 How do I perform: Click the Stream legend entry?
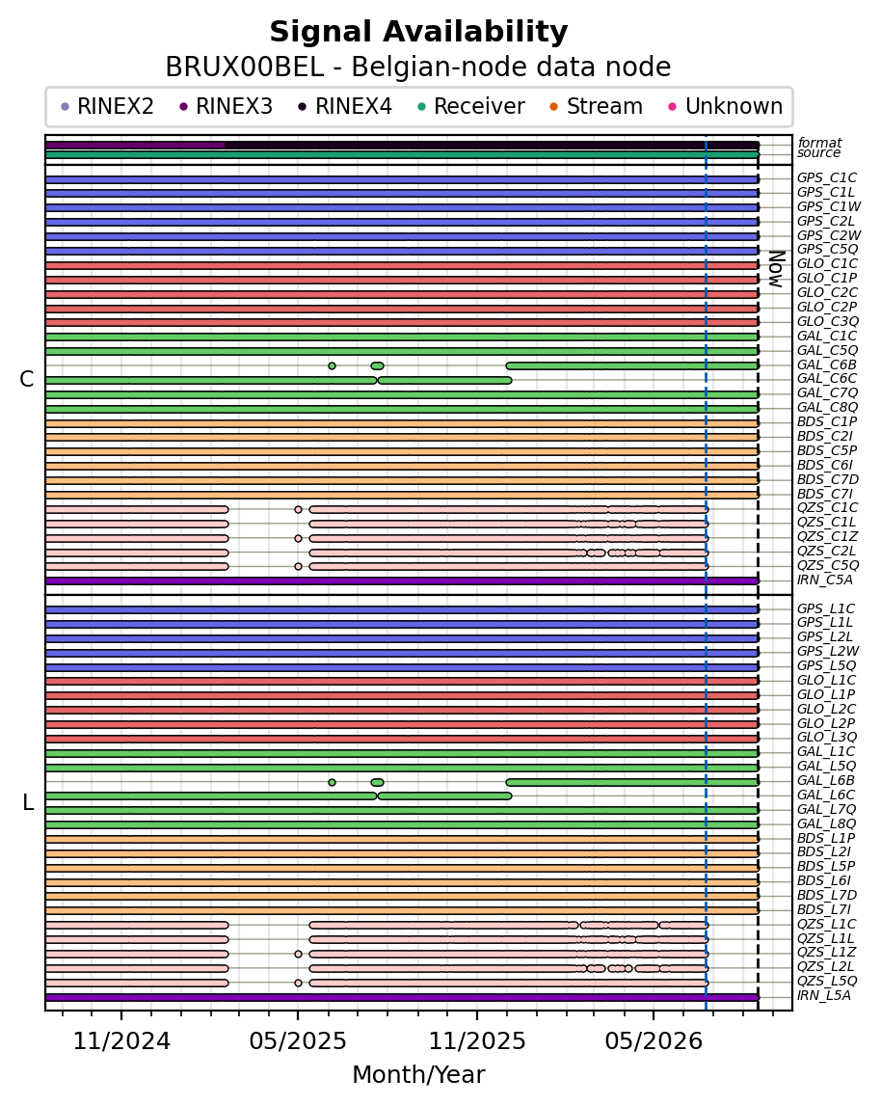pyautogui.click(x=597, y=106)
